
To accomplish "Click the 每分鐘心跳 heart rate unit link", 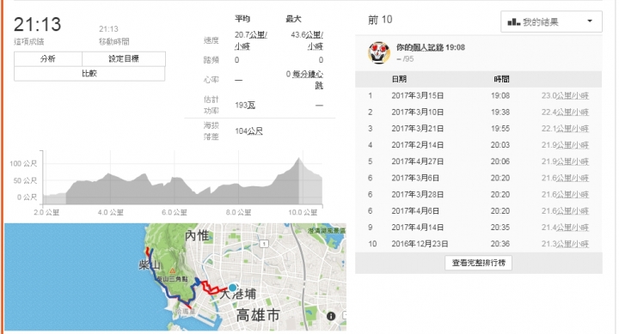I will click(x=308, y=79).
